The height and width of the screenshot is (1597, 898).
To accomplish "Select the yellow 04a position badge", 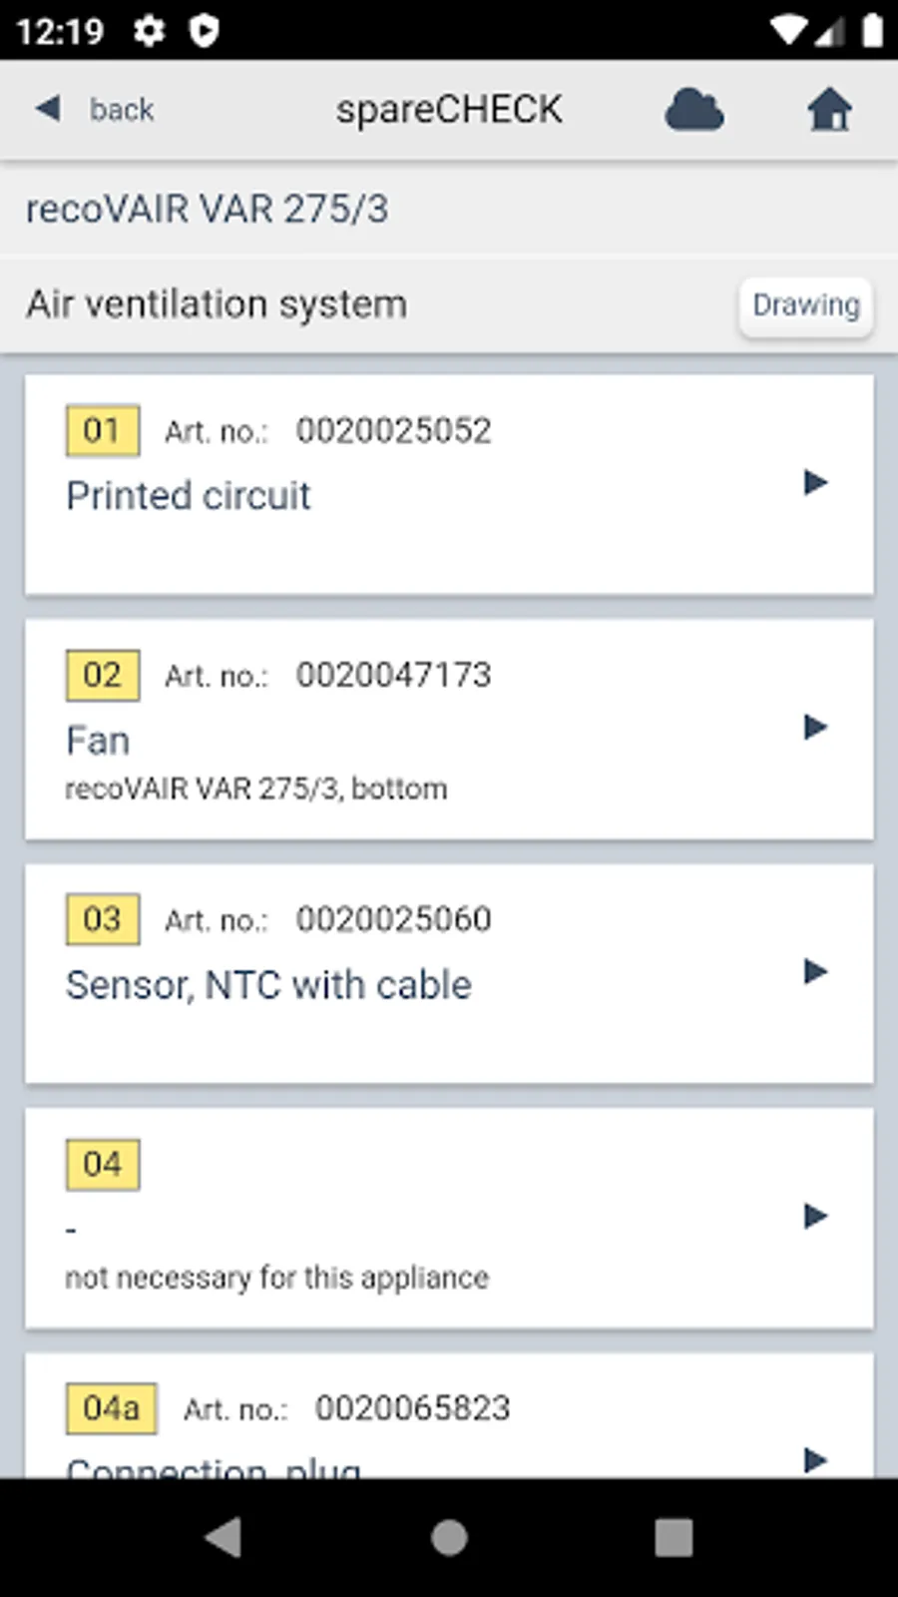I will pos(112,1408).
